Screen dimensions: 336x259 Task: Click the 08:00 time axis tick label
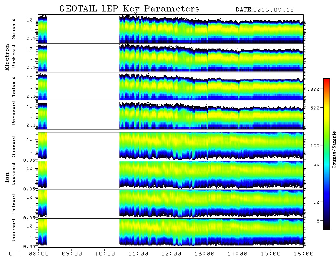(x=39, y=254)
